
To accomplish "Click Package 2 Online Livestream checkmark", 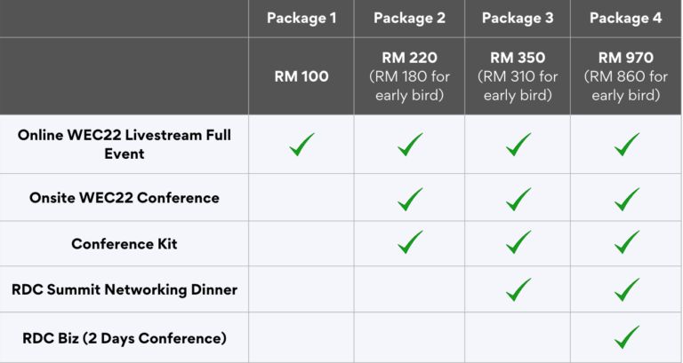I will pos(410,145).
